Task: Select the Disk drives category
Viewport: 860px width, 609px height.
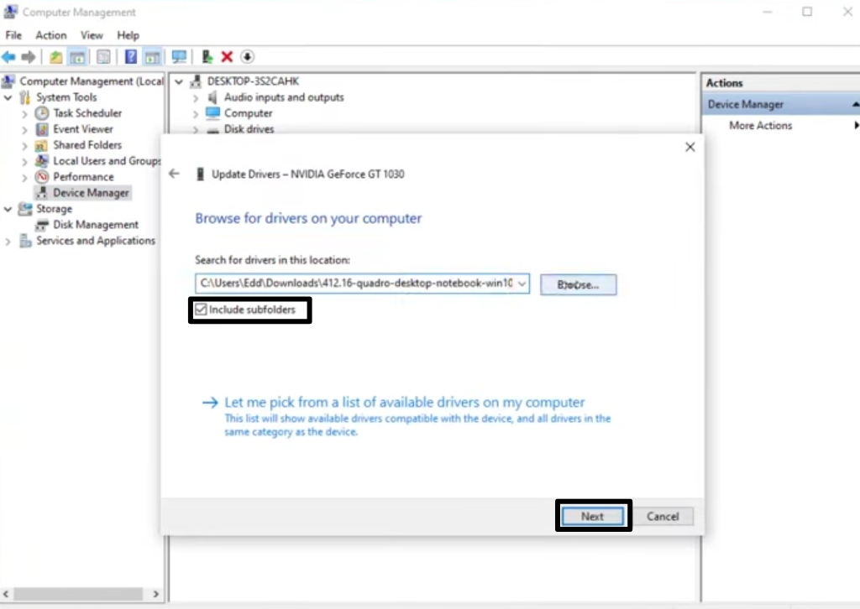Action: click(x=249, y=128)
